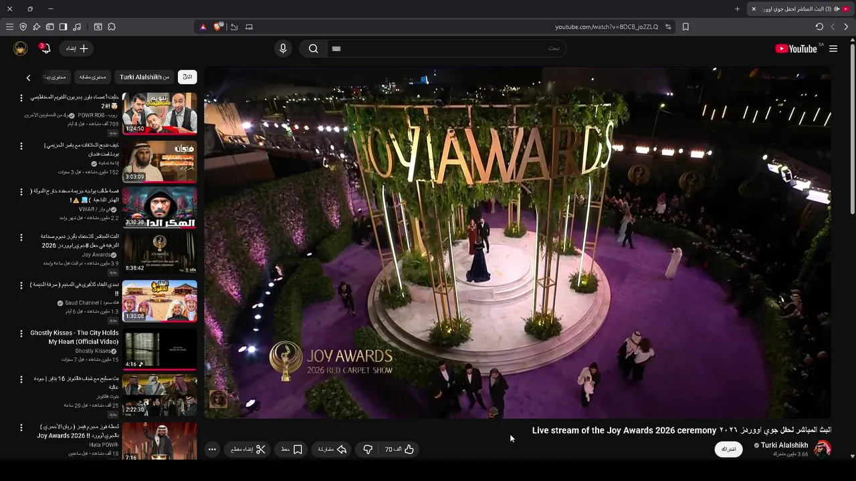Screen dimensions: 856x481
Task: Open options for the 2:22:30 stream video
Action: pos(21,379)
